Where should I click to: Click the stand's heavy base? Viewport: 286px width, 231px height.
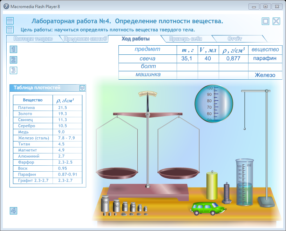[x=266, y=202]
